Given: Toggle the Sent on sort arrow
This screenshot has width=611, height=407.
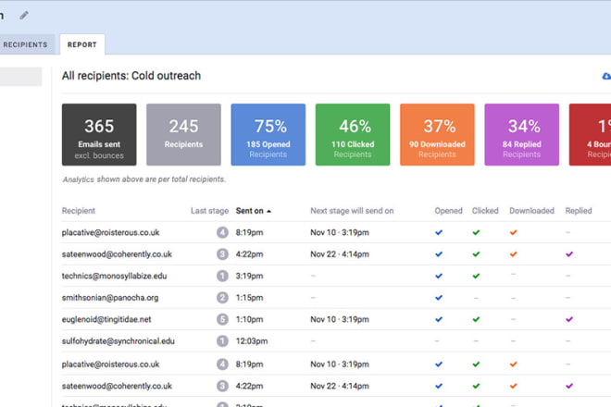Looking at the screenshot, I should (x=268, y=211).
